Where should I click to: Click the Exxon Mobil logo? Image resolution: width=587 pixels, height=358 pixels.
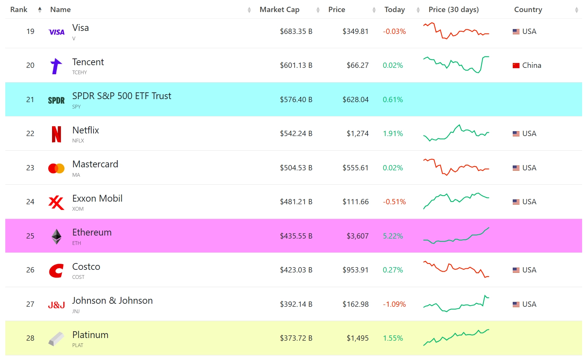(56, 202)
